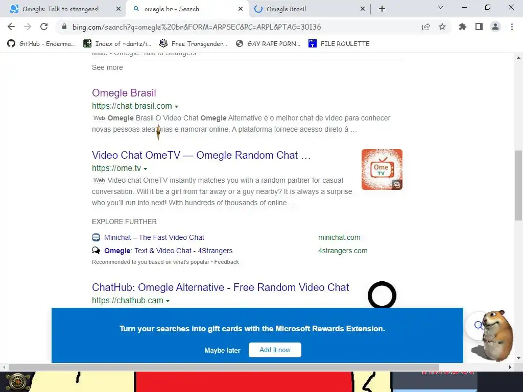Viewport: 523px width, 392px height.
Task: Close the 'omegle br - Search' tab
Action: pyautogui.click(x=241, y=9)
